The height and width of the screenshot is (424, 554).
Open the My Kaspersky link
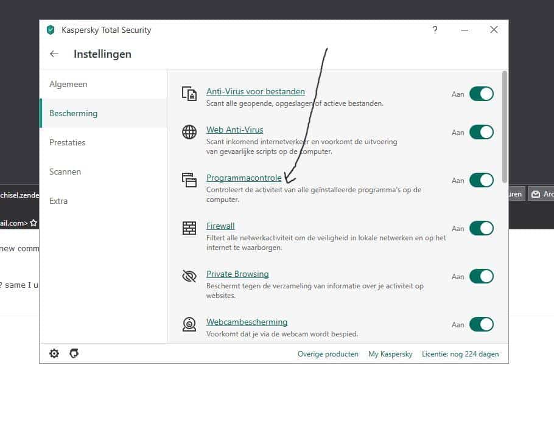coord(390,354)
